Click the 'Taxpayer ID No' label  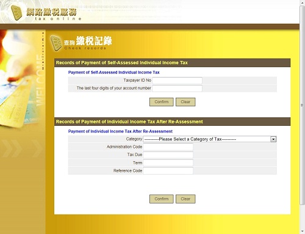point(137,80)
